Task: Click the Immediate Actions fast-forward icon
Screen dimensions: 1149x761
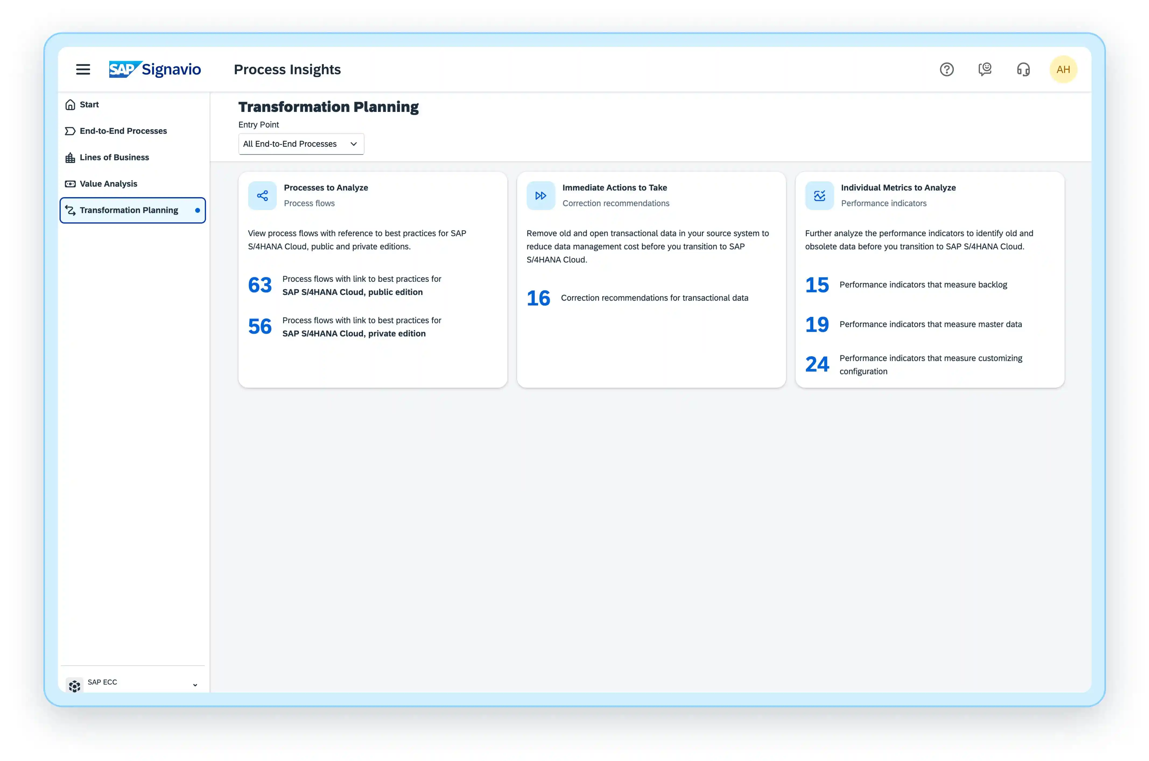Action: pos(541,196)
